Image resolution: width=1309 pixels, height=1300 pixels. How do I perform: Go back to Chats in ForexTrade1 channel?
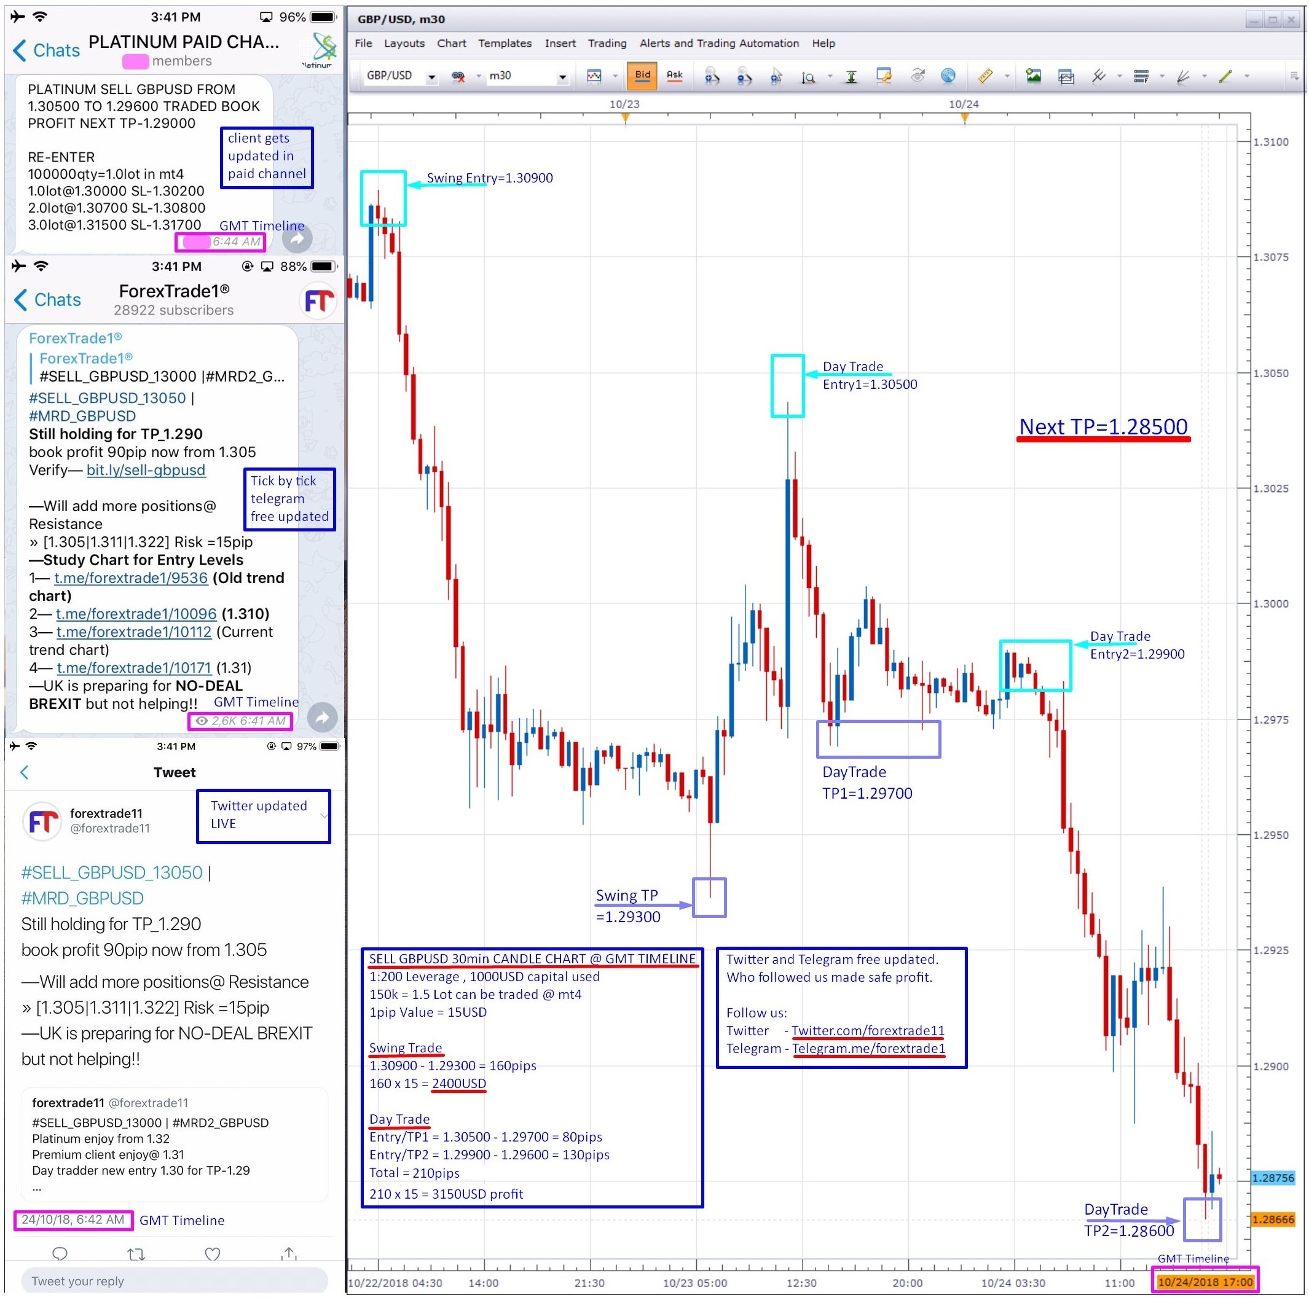(x=47, y=299)
